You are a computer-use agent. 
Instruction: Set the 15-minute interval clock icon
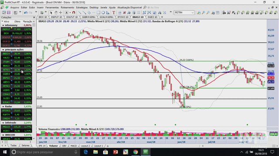[x=248, y=13]
